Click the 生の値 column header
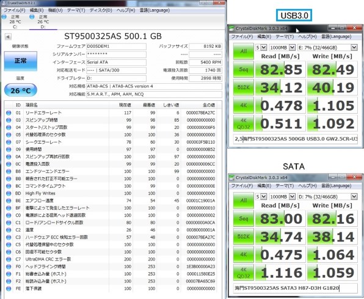The width and height of the screenshot is (364, 299). coord(209,105)
